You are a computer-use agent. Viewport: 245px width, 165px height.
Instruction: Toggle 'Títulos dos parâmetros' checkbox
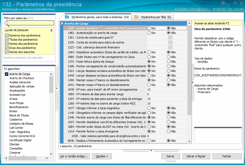click(7, 40)
